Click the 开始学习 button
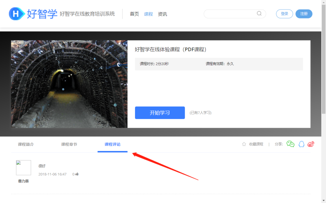 point(160,113)
